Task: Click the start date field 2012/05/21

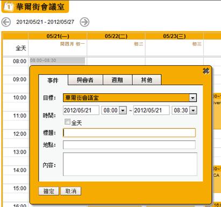Action: pos(81,110)
